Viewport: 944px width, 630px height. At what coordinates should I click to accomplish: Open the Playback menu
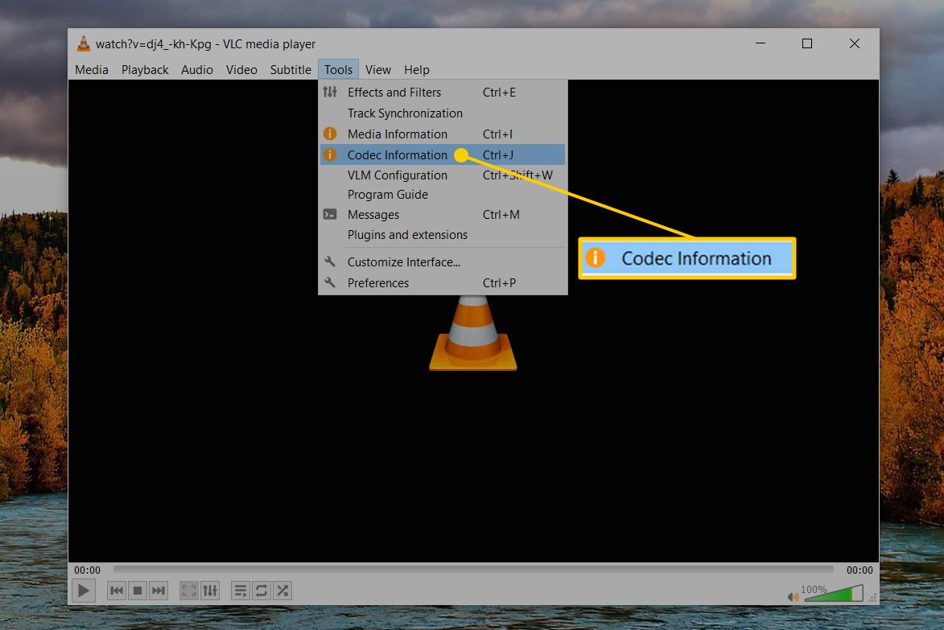[145, 70]
